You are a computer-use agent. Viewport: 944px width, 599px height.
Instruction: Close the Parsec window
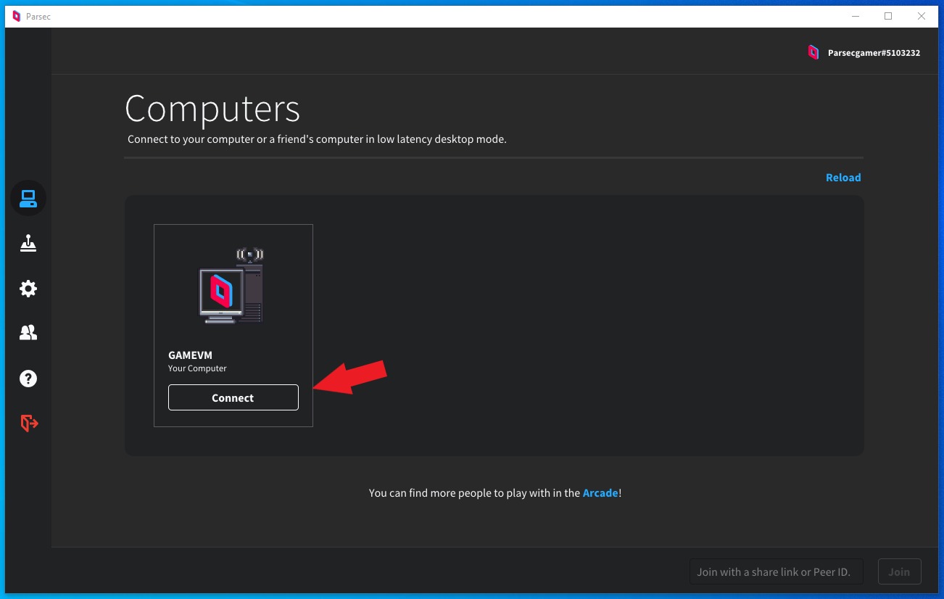click(922, 16)
